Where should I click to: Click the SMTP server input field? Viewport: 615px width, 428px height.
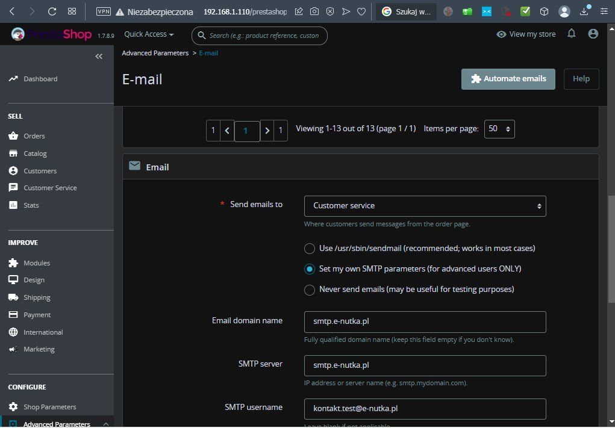[x=425, y=365]
